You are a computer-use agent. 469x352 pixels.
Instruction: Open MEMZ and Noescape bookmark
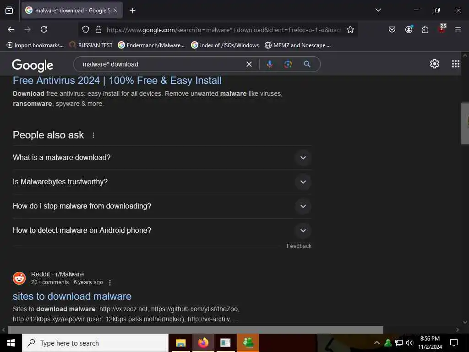click(298, 45)
